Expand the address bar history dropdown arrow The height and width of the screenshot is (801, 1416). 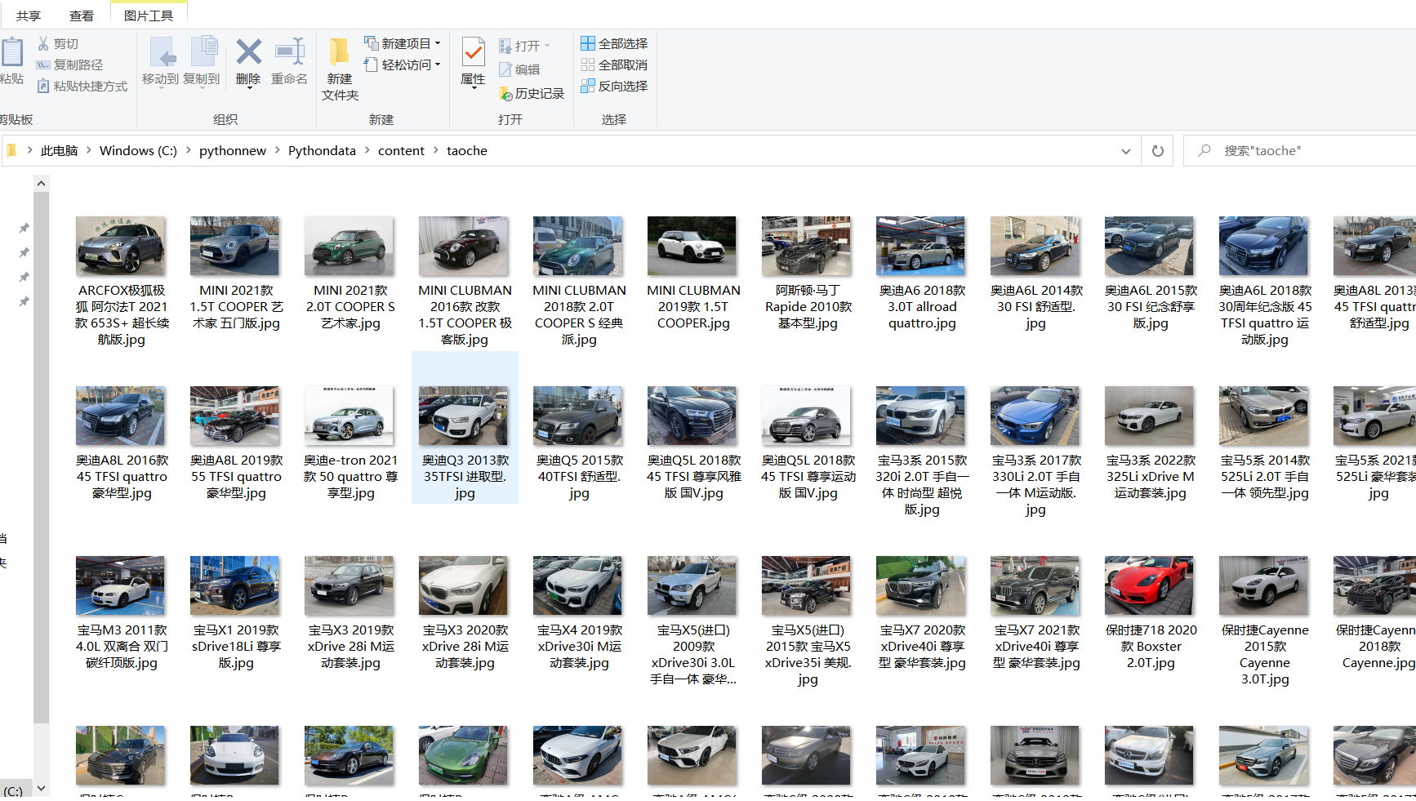tap(1125, 151)
